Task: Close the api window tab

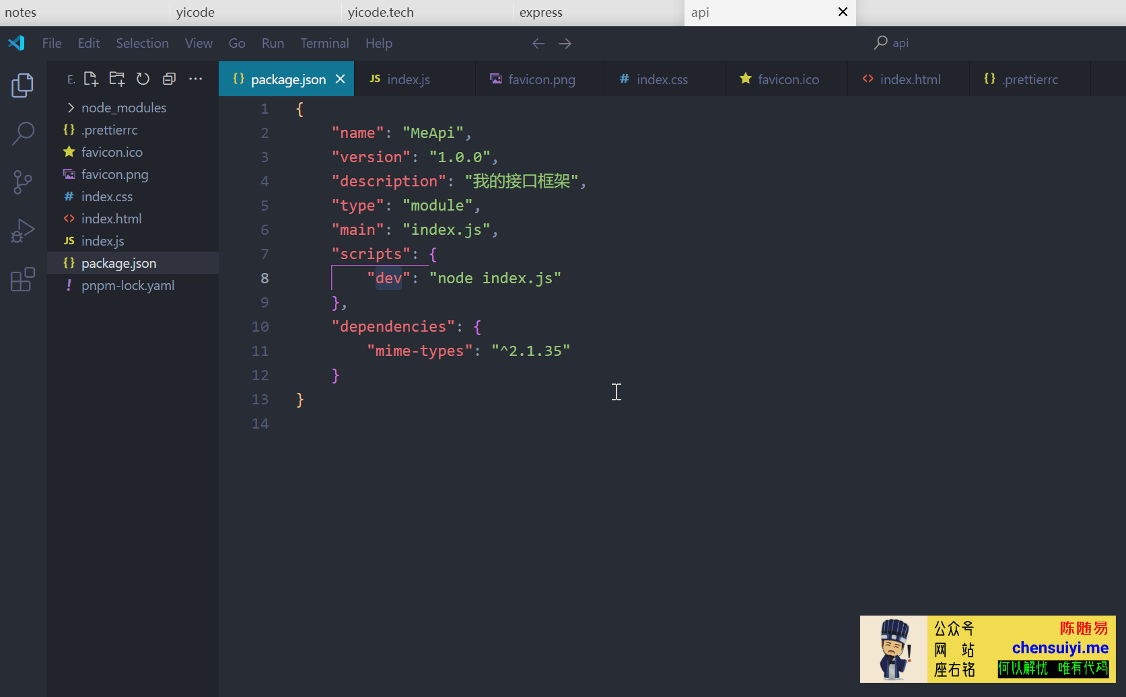Action: (x=843, y=12)
